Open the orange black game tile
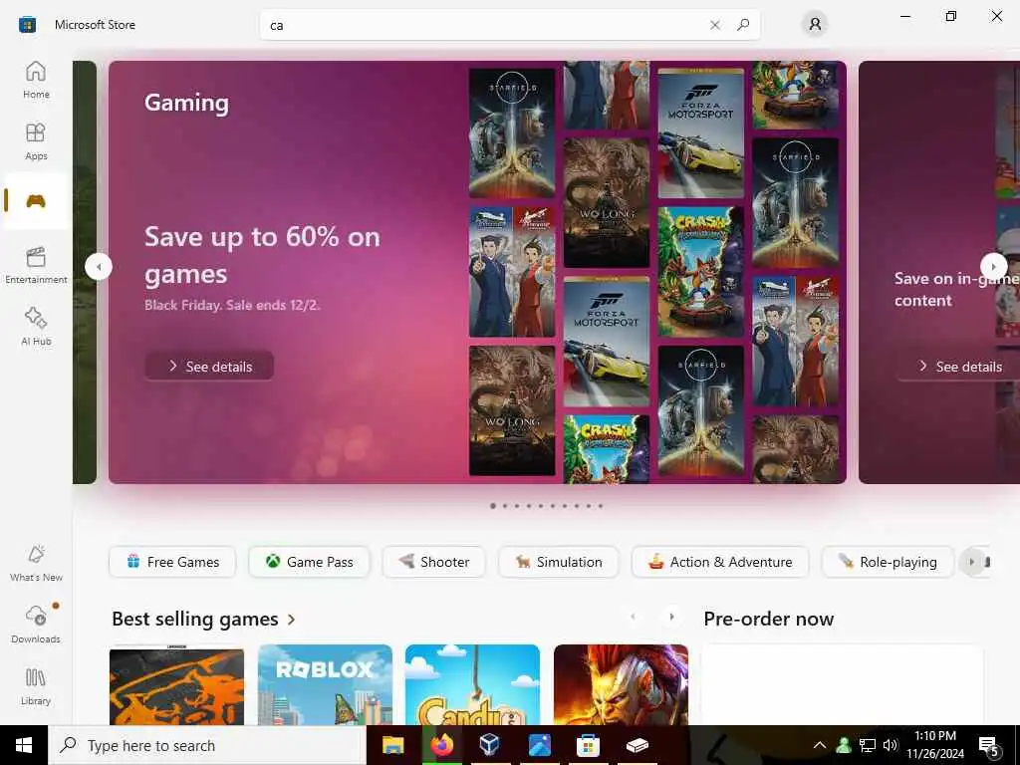Viewport: 1020px width, 765px height. [177, 684]
